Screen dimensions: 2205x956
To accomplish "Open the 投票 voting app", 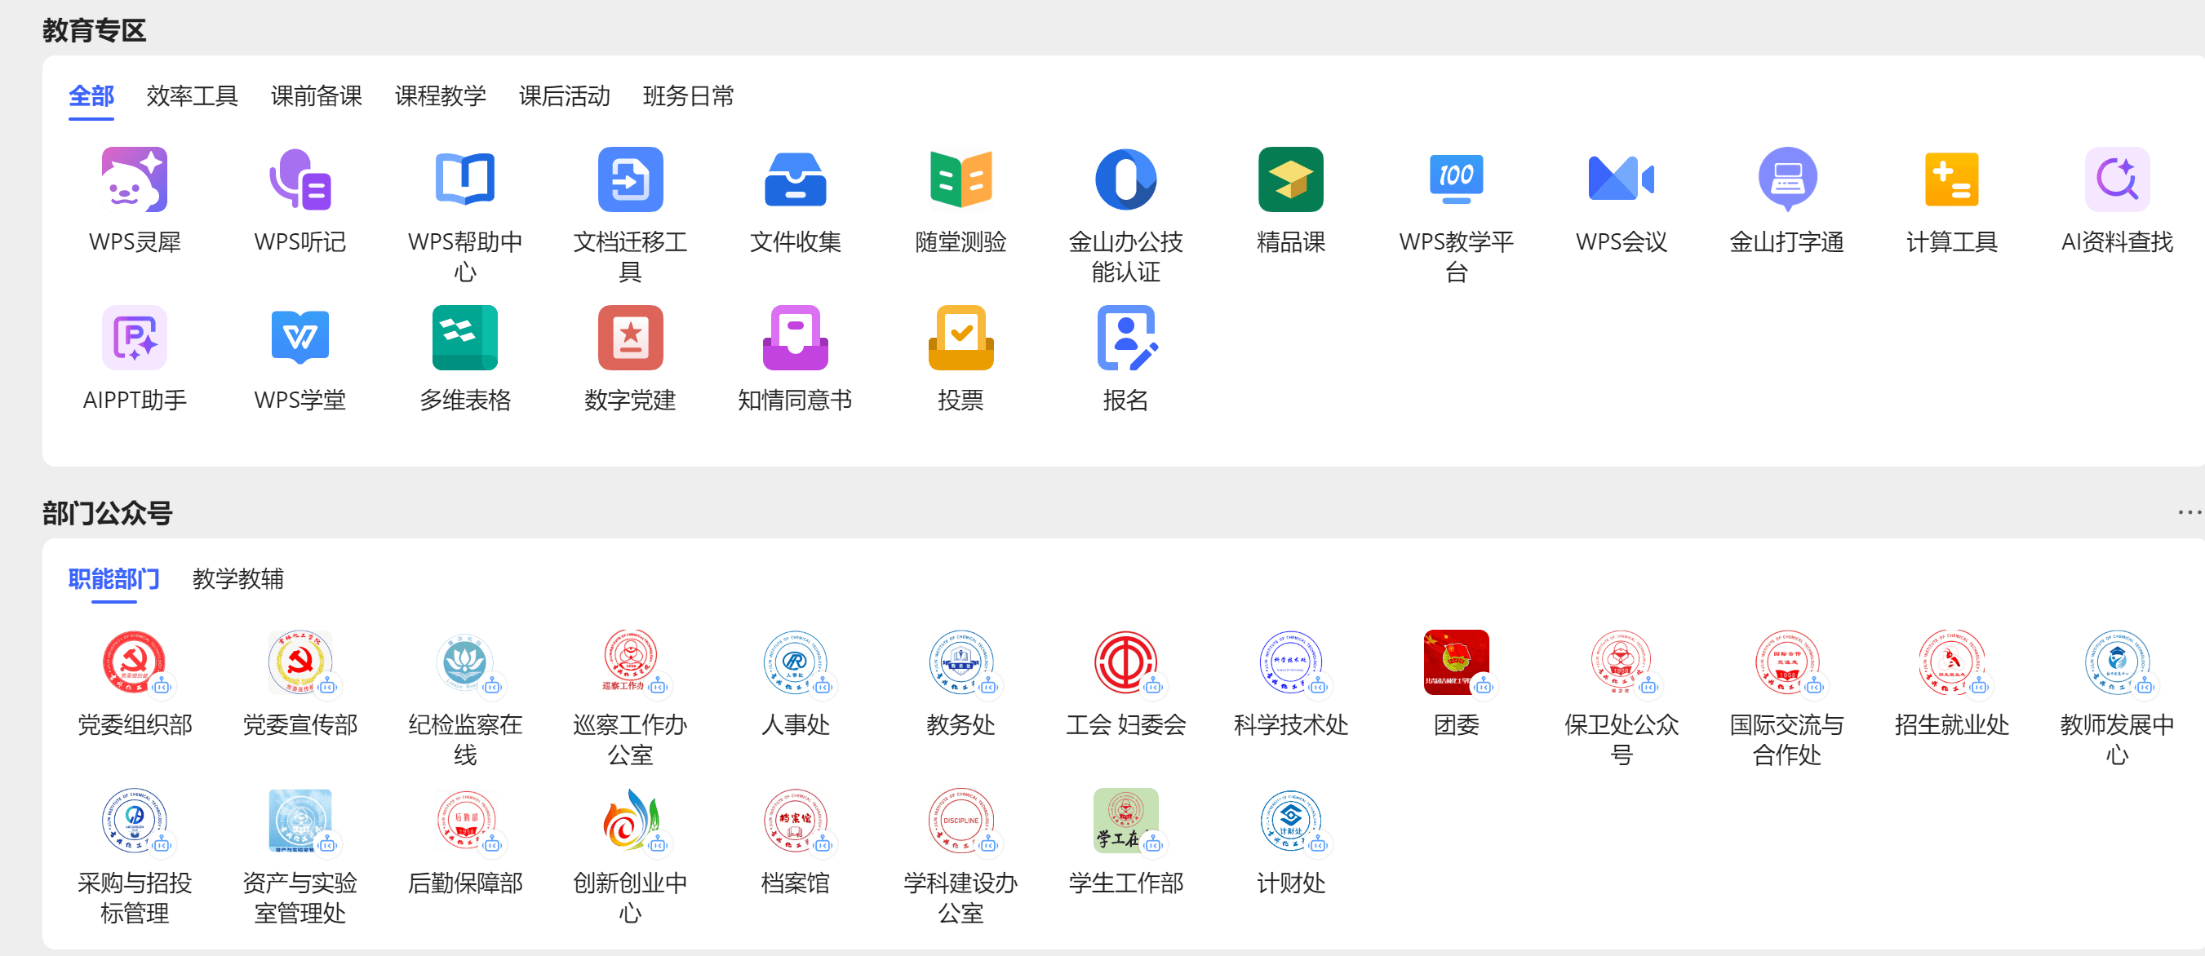I will tap(961, 338).
